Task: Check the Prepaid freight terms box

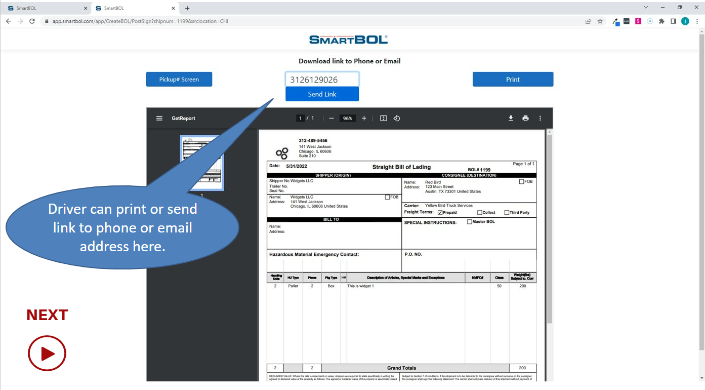Action: 440,212
